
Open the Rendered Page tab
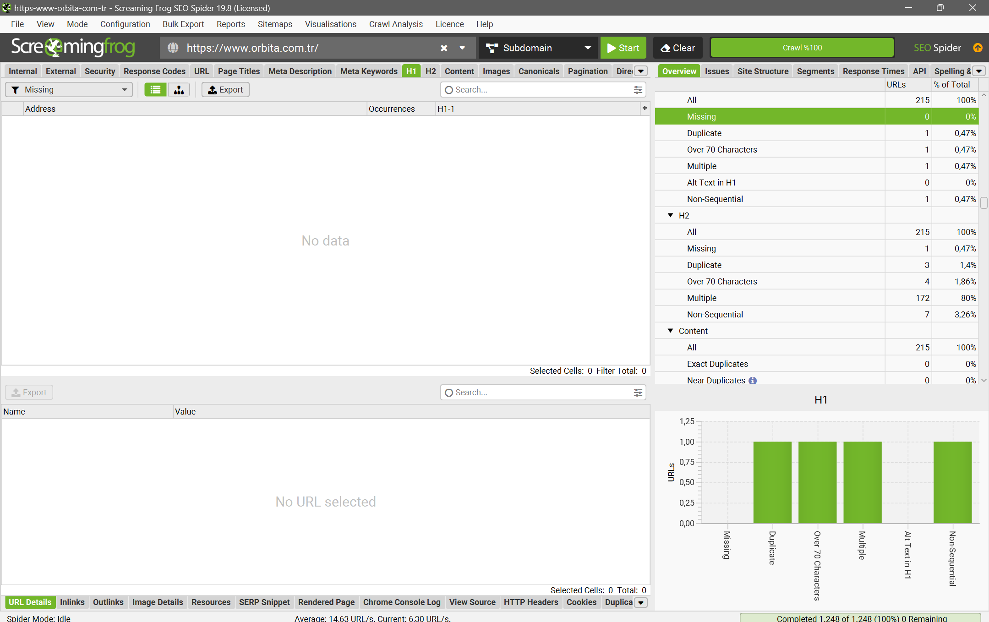326,602
